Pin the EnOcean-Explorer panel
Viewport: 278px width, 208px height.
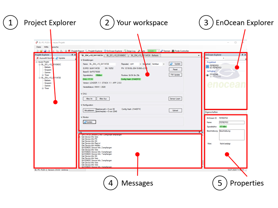coord(242,55)
